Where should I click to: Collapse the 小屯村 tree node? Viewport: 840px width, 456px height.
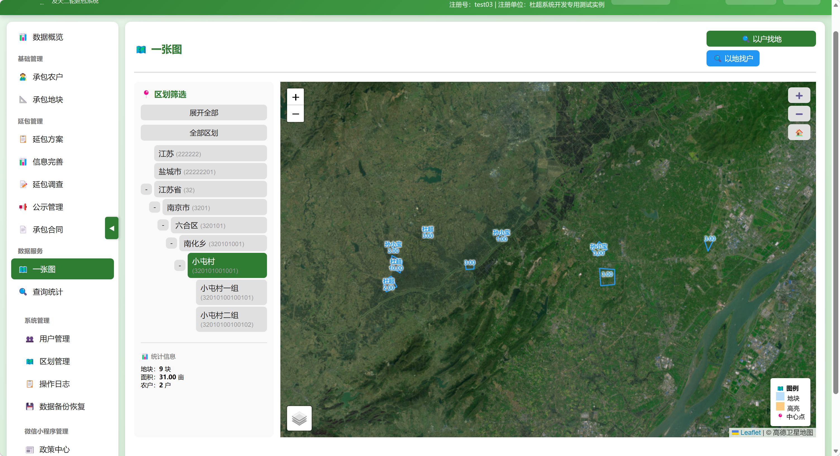(x=180, y=266)
